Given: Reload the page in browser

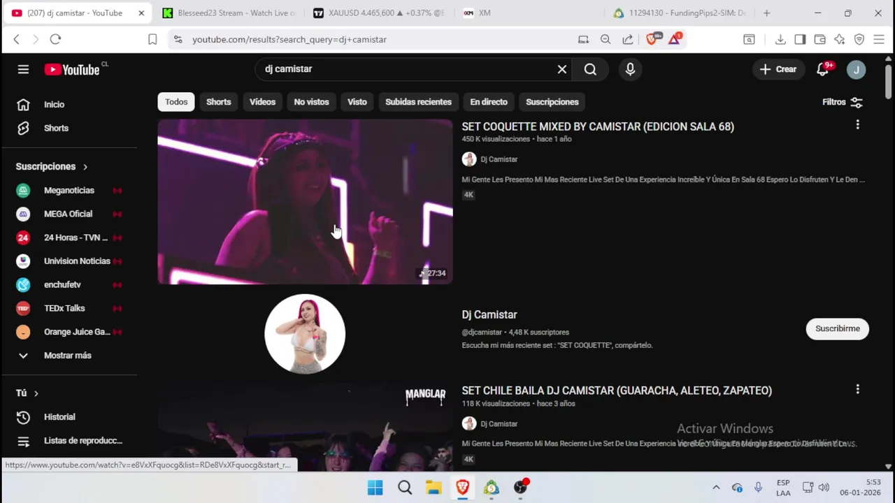Looking at the screenshot, I should (55, 39).
